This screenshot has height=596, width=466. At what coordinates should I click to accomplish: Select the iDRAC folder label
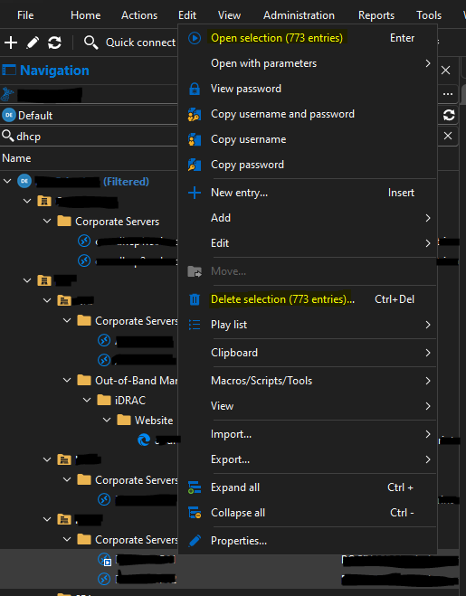pyautogui.click(x=130, y=401)
